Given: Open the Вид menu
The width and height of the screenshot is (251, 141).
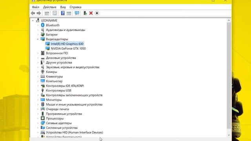Looking at the screenshot, I should (x=63, y=7).
